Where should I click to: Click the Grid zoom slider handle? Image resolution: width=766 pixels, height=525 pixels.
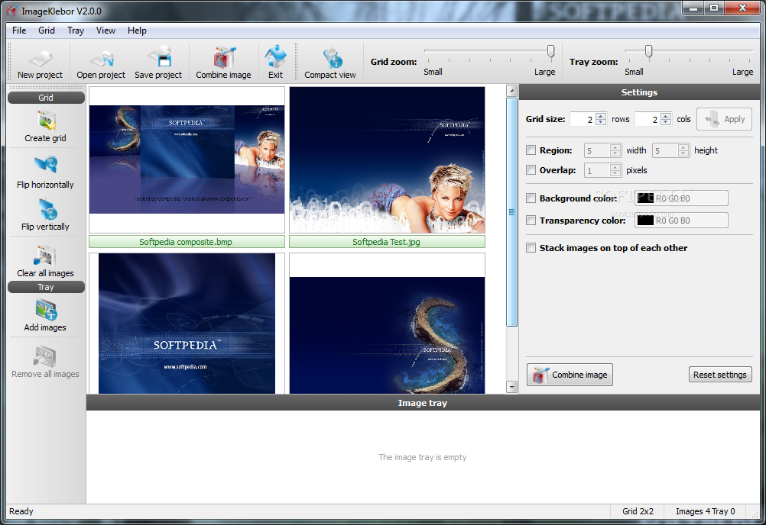[551, 51]
